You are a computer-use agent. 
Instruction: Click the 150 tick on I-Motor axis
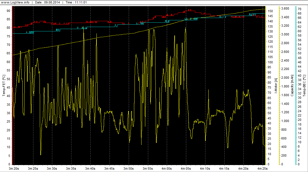(x=270, y=11)
